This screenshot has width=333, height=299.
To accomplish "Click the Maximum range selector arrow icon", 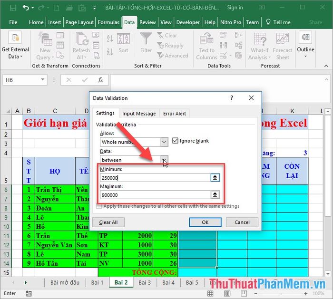I will [x=215, y=194].
